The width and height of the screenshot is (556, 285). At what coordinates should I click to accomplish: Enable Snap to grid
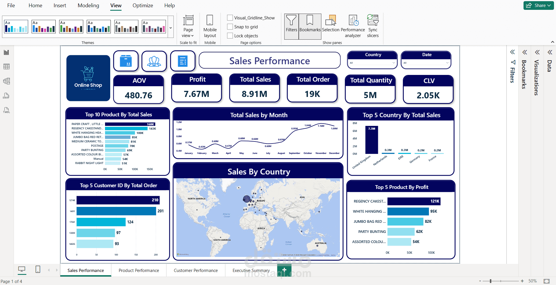click(230, 27)
